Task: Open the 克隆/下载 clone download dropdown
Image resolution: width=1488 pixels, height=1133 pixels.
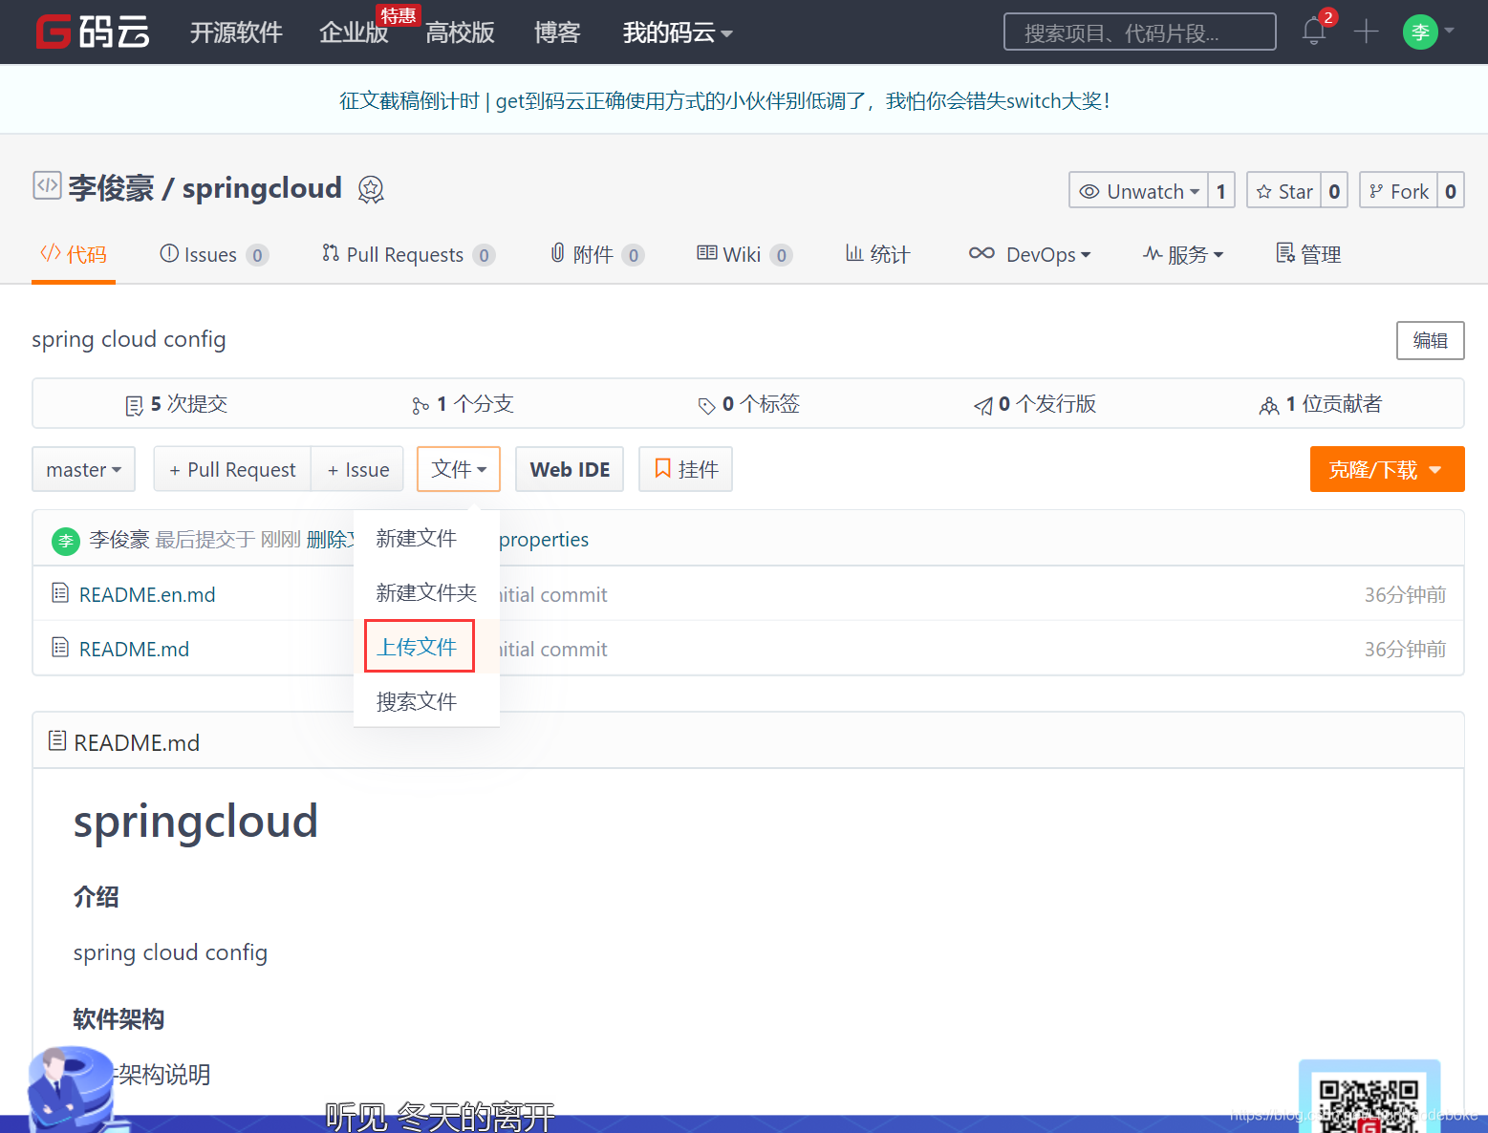Action: 1387,469
